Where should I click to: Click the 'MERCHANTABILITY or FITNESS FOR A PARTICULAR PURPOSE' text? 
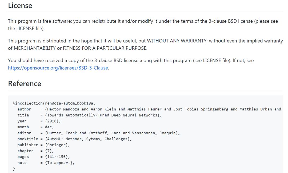80,48
